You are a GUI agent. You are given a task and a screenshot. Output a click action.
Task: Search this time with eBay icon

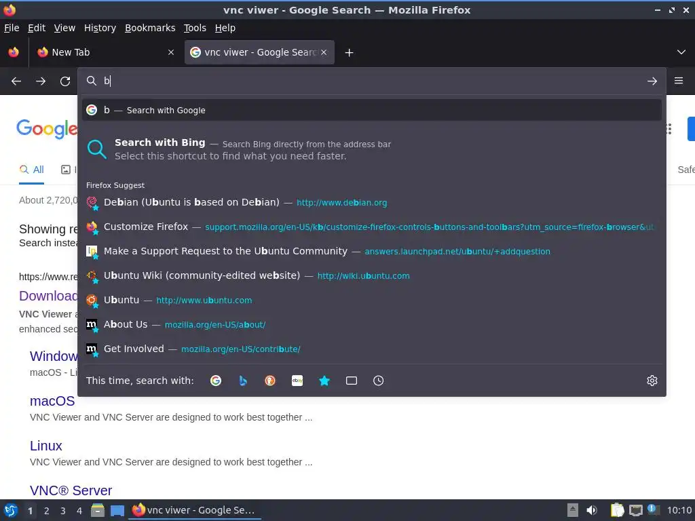point(297,381)
